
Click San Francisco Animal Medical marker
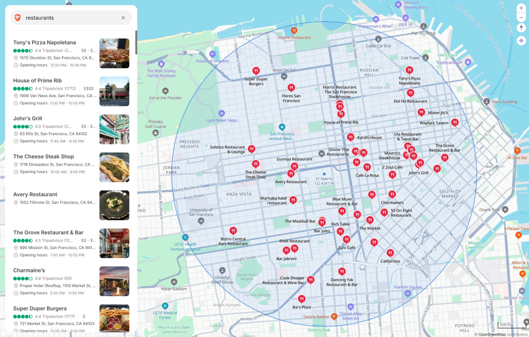coord(282,127)
